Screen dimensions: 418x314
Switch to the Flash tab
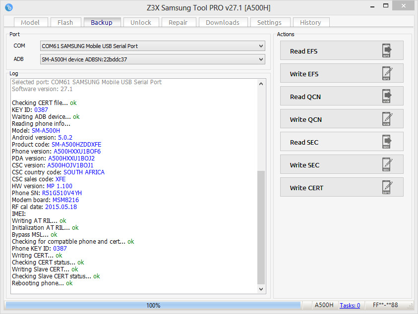click(x=65, y=22)
